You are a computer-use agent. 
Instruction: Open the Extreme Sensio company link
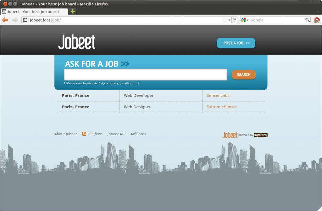point(221,107)
